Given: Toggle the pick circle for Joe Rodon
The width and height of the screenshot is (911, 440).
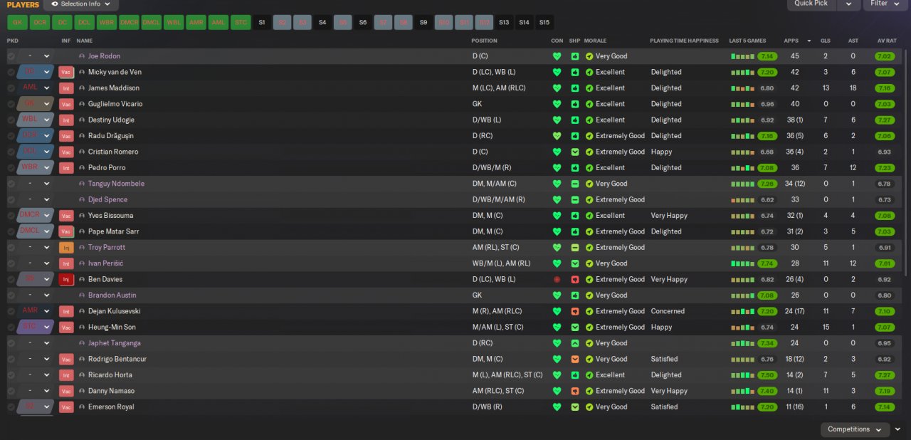Looking at the screenshot, I should tap(11, 56).
